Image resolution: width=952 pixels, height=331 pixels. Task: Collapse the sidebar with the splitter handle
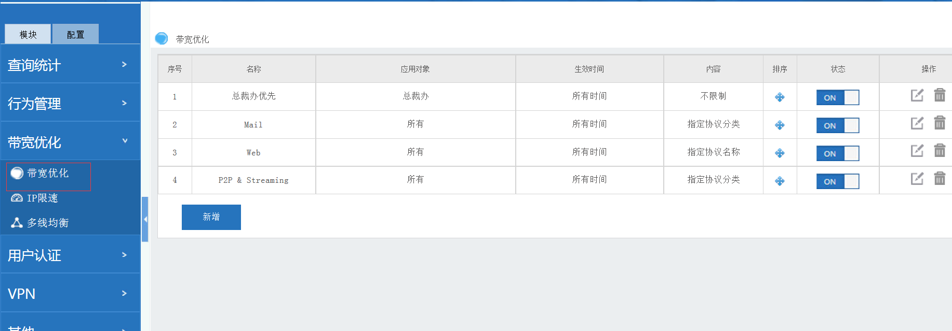pos(145,220)
